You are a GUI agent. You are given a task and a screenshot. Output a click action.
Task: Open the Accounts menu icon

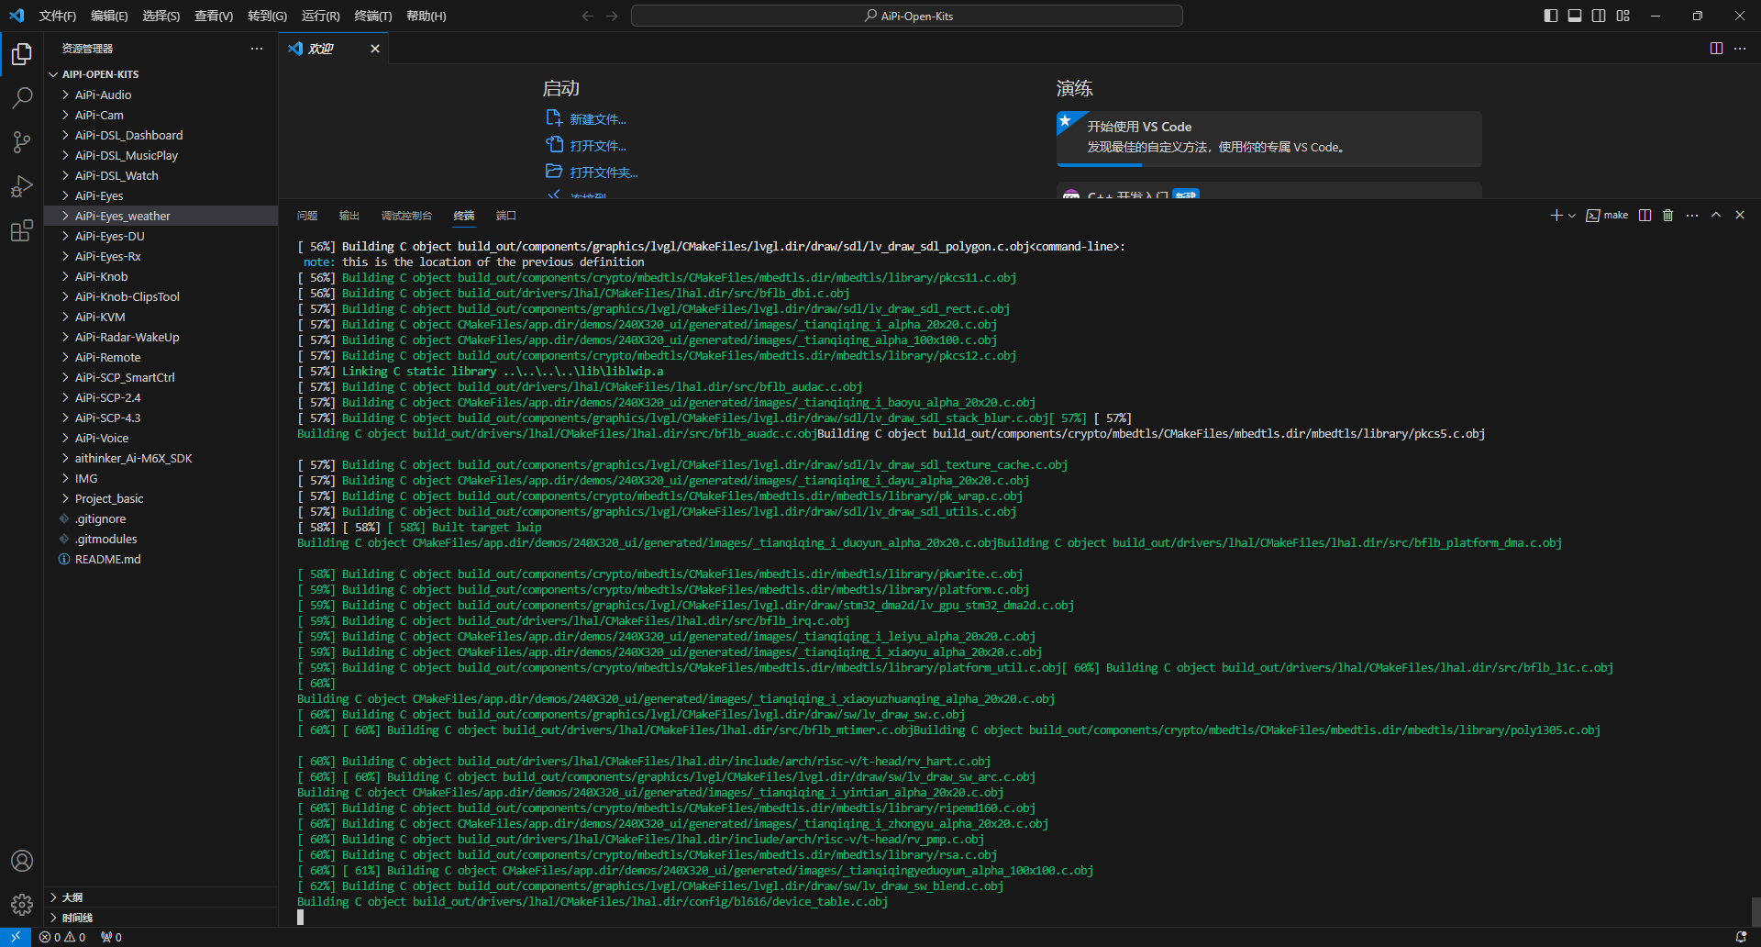coord(22,861)
